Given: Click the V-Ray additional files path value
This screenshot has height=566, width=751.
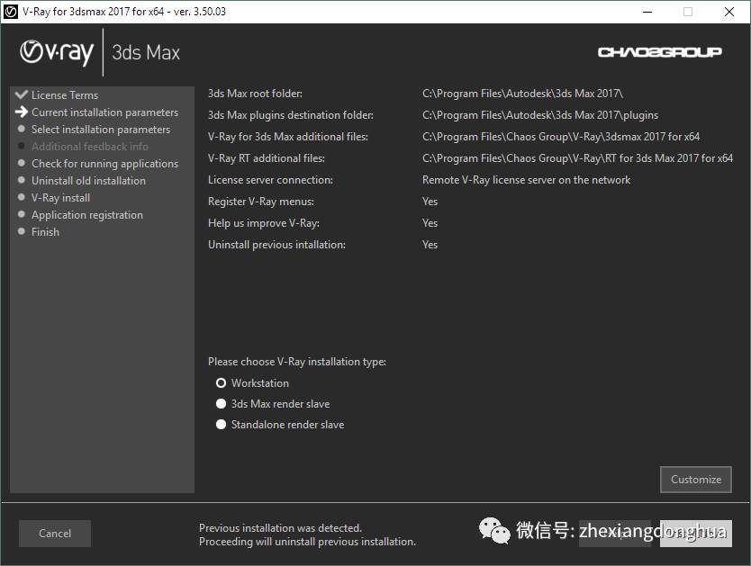Looking at the screenshot, I should pos(561,137).
